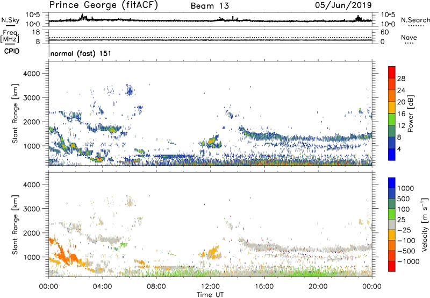Click the "-1000" label on Velocity colorbar
Viewport: 430px width, 298px height.
[x=408, y=261]
